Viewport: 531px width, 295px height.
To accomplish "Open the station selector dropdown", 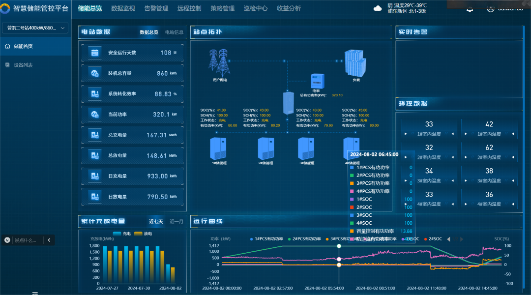I will (x=35, y=28).
